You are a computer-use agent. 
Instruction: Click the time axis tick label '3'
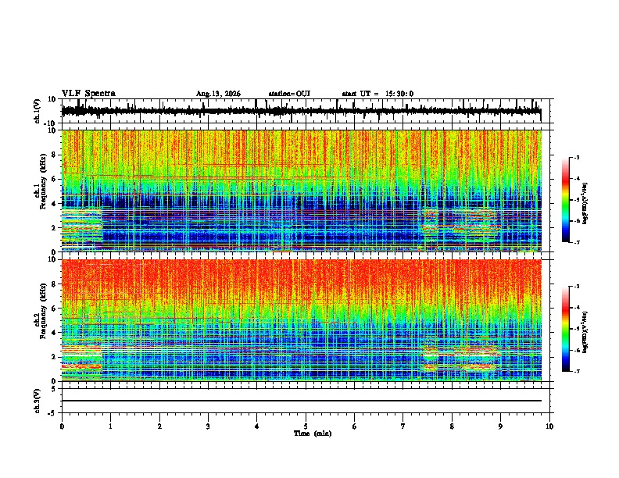(x=208, y=426)
